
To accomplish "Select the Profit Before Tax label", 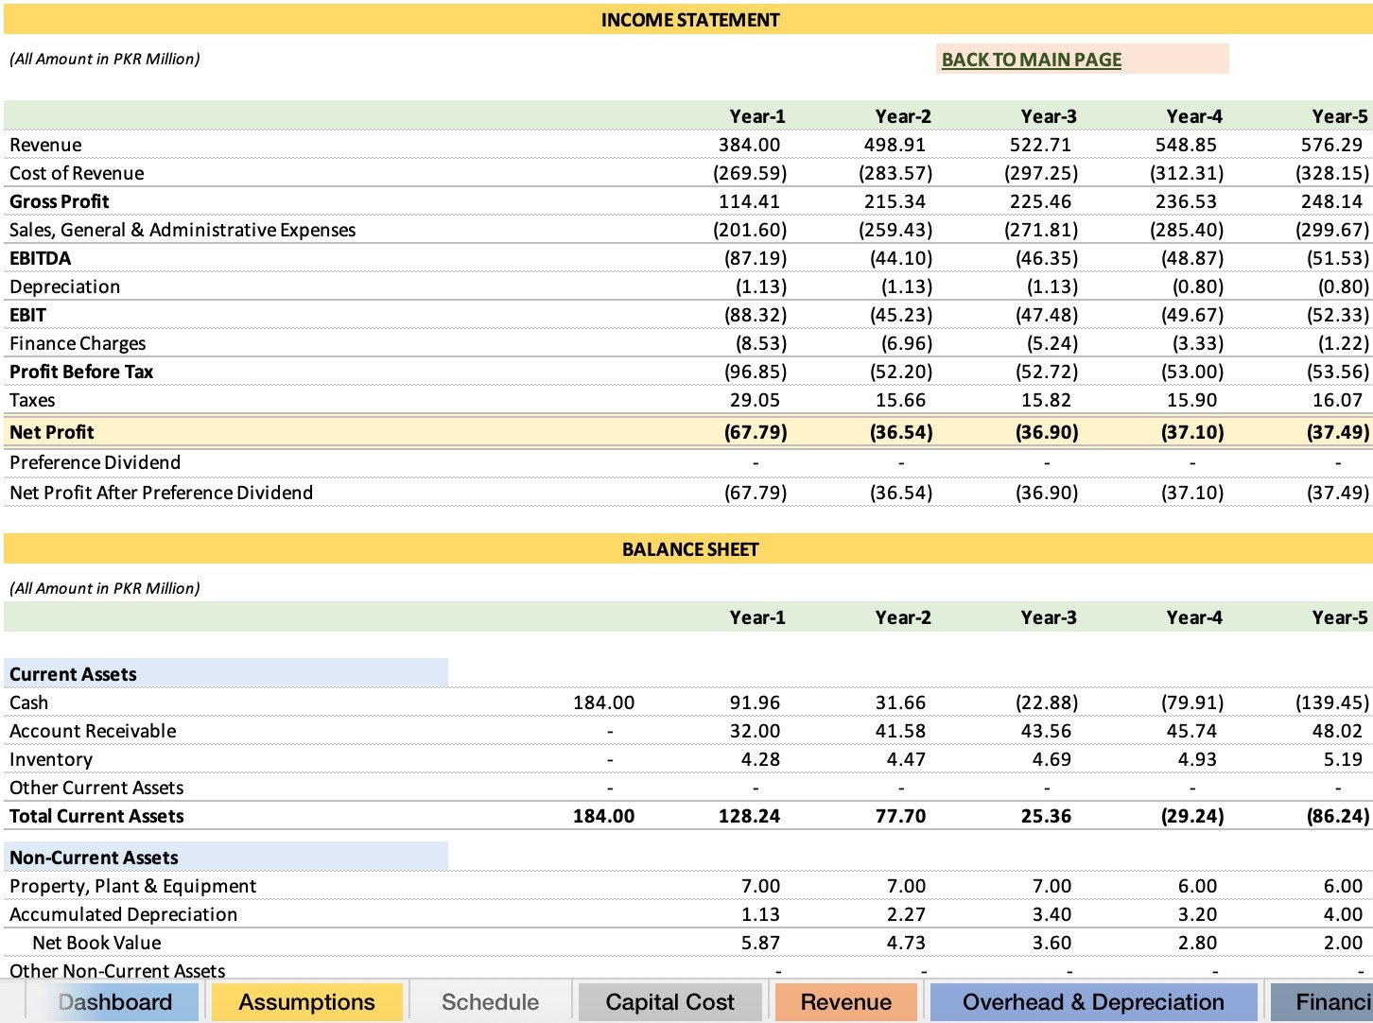I will point(81,372).
